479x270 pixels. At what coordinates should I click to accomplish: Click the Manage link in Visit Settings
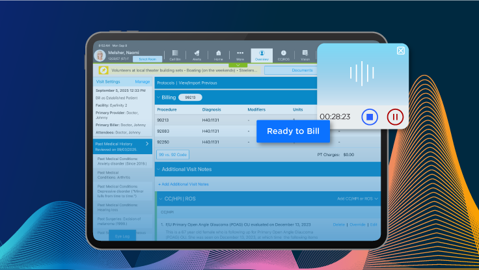142,82
